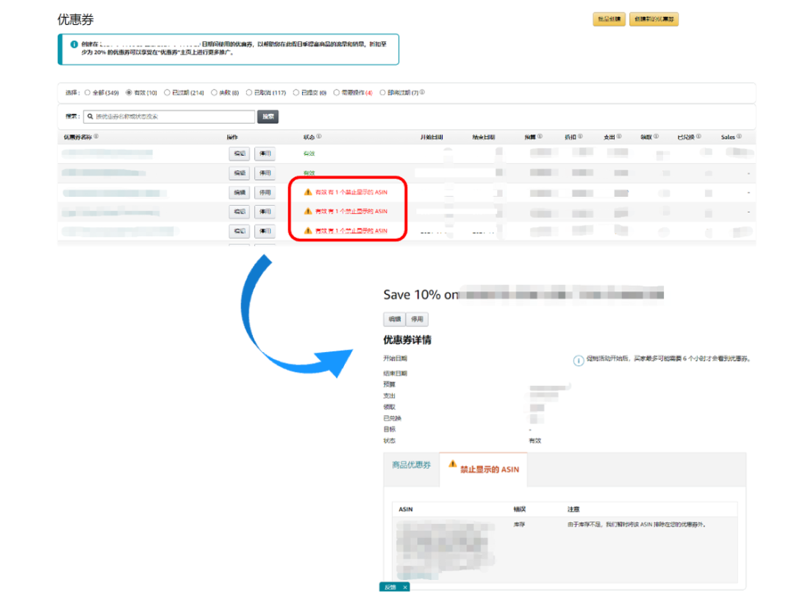
Task: Select the 需要操作 (4) radio filter
Action: click(336, 93)
